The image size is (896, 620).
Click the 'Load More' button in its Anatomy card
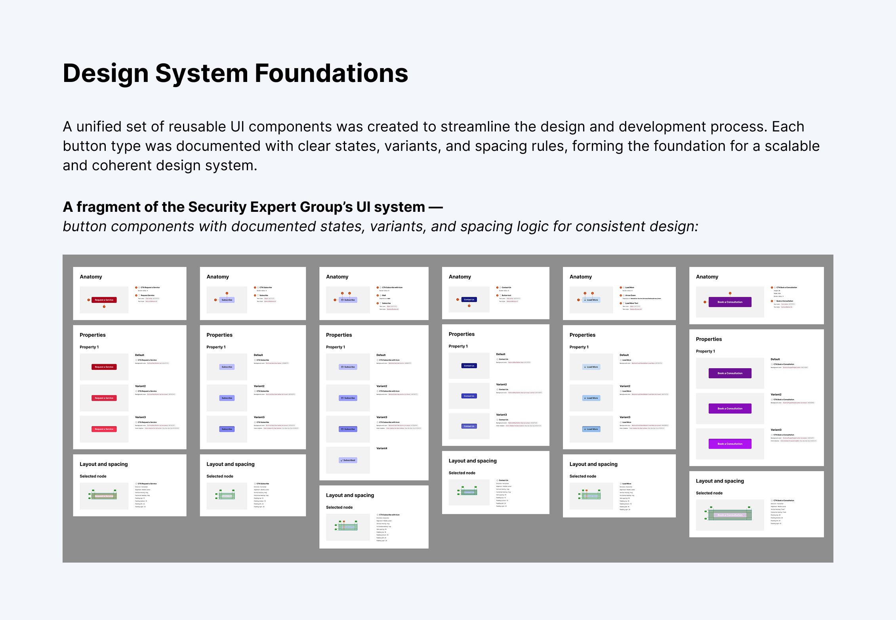591,300
